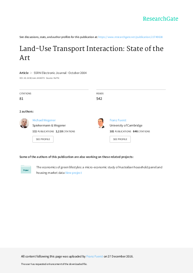
Task: Select the article title Land-Use Transport Interaction
Action: point(91,49)
